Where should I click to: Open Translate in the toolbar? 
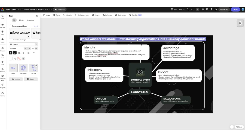135,15
